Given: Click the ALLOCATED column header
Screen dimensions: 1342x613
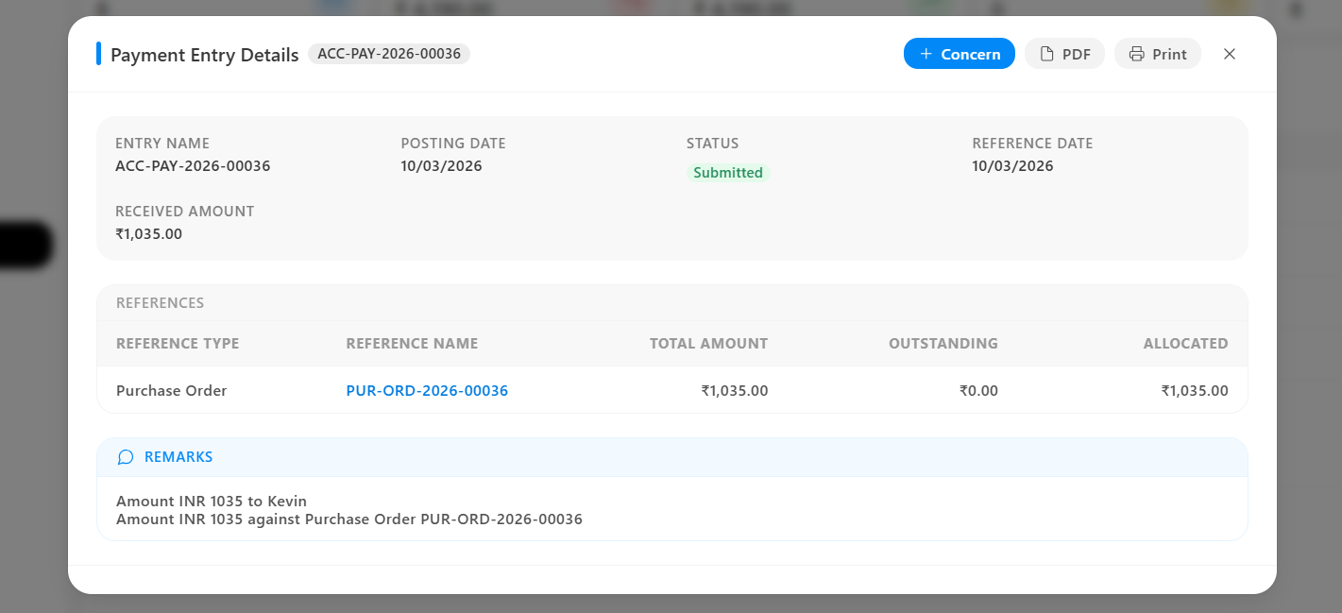Looking at the screenshot, I should click(x=1186, y=344).
